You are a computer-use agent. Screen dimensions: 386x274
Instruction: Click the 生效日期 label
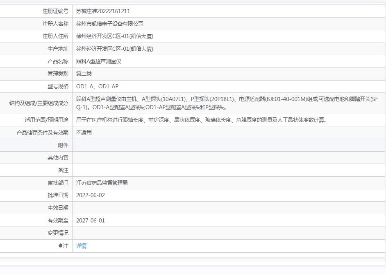tap(58, 208)
